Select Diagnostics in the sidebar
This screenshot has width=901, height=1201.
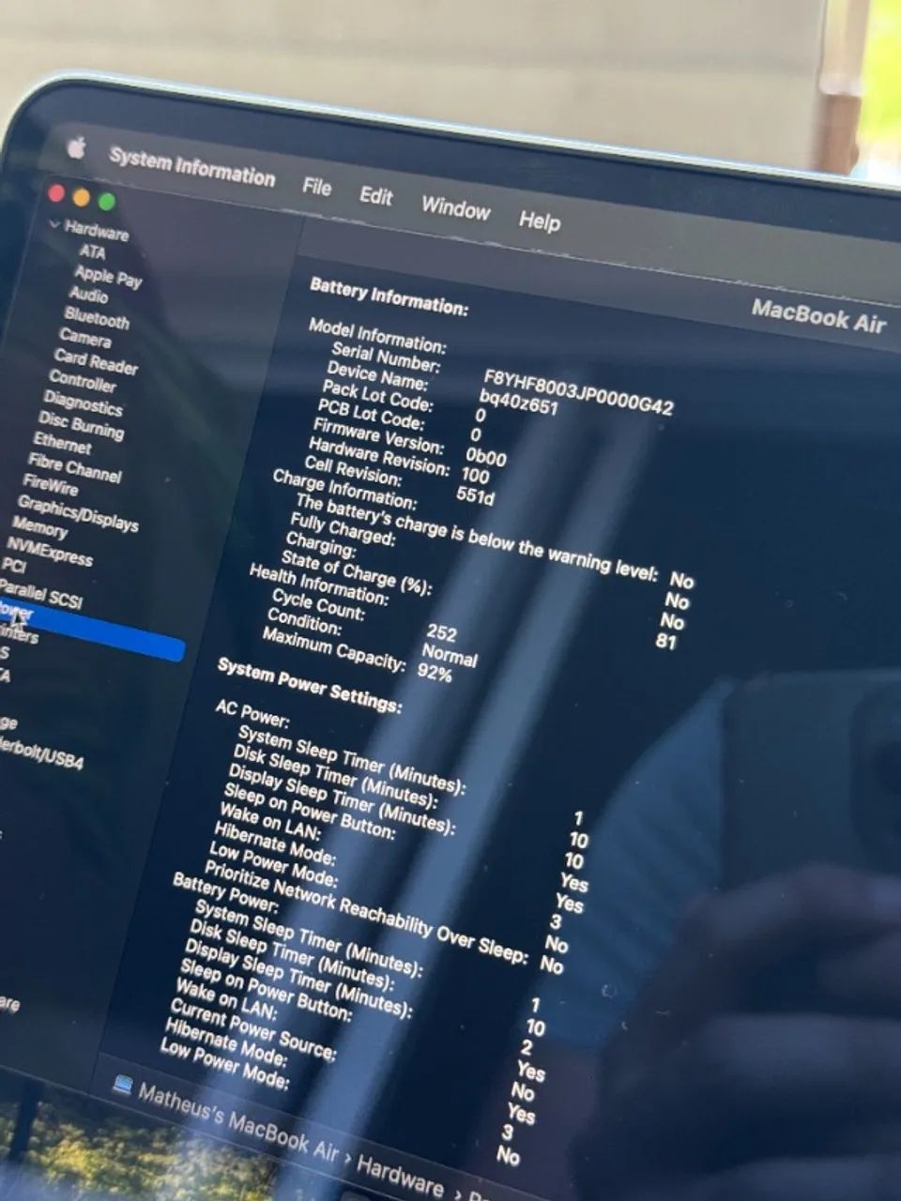pyautogui.click(x=83, y=403)
